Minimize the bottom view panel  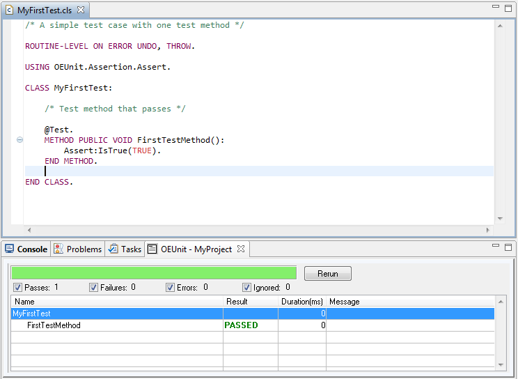(496, 245)
